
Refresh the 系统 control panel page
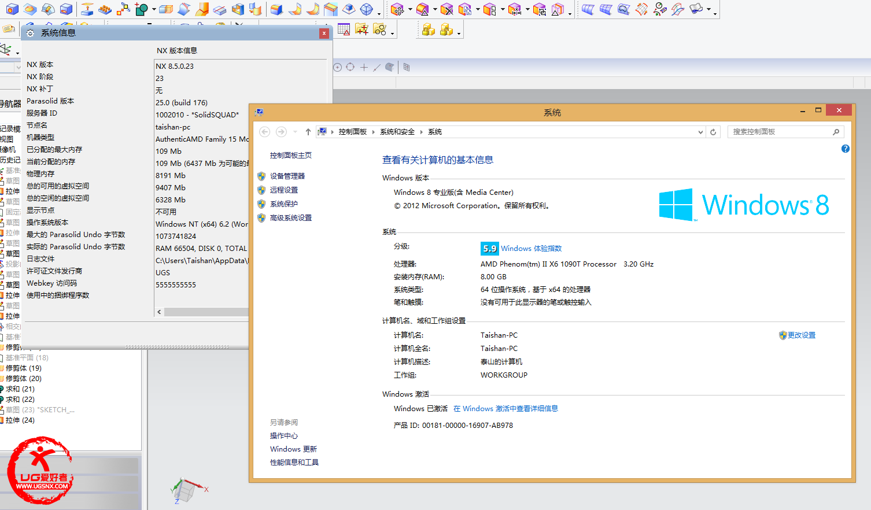(713, 132)
